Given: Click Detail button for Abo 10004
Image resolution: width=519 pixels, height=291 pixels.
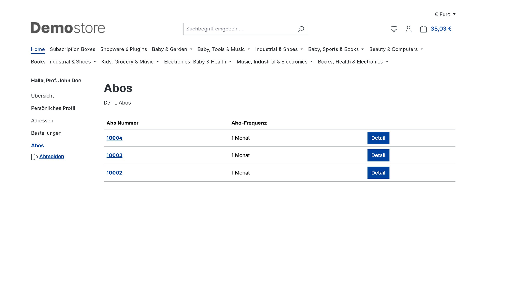Looking at the screenshot, I should pos(378,138).
